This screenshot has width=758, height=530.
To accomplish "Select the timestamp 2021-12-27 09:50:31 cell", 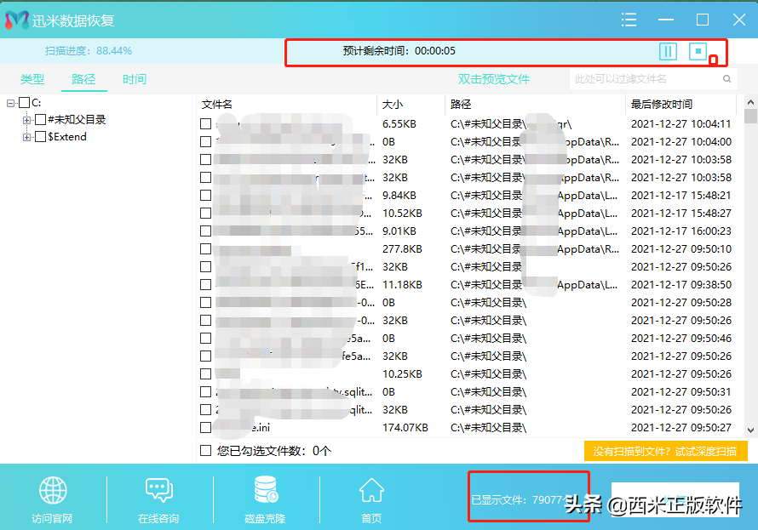I will pos(681,392).
